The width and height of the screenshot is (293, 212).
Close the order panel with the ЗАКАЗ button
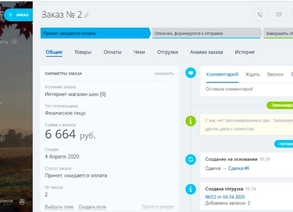(18, 15)
